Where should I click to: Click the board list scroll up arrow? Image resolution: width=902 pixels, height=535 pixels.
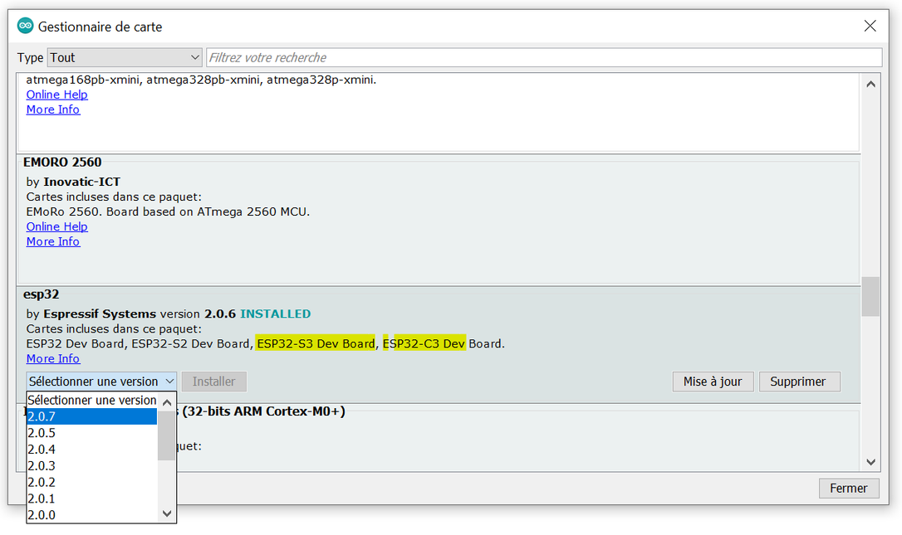click(x=871, y=85)
